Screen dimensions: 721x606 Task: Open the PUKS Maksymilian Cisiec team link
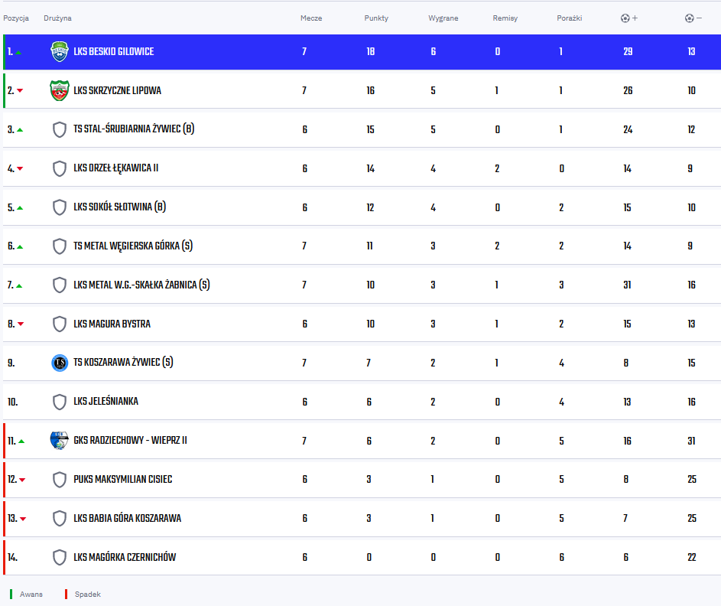coord(123,480)
